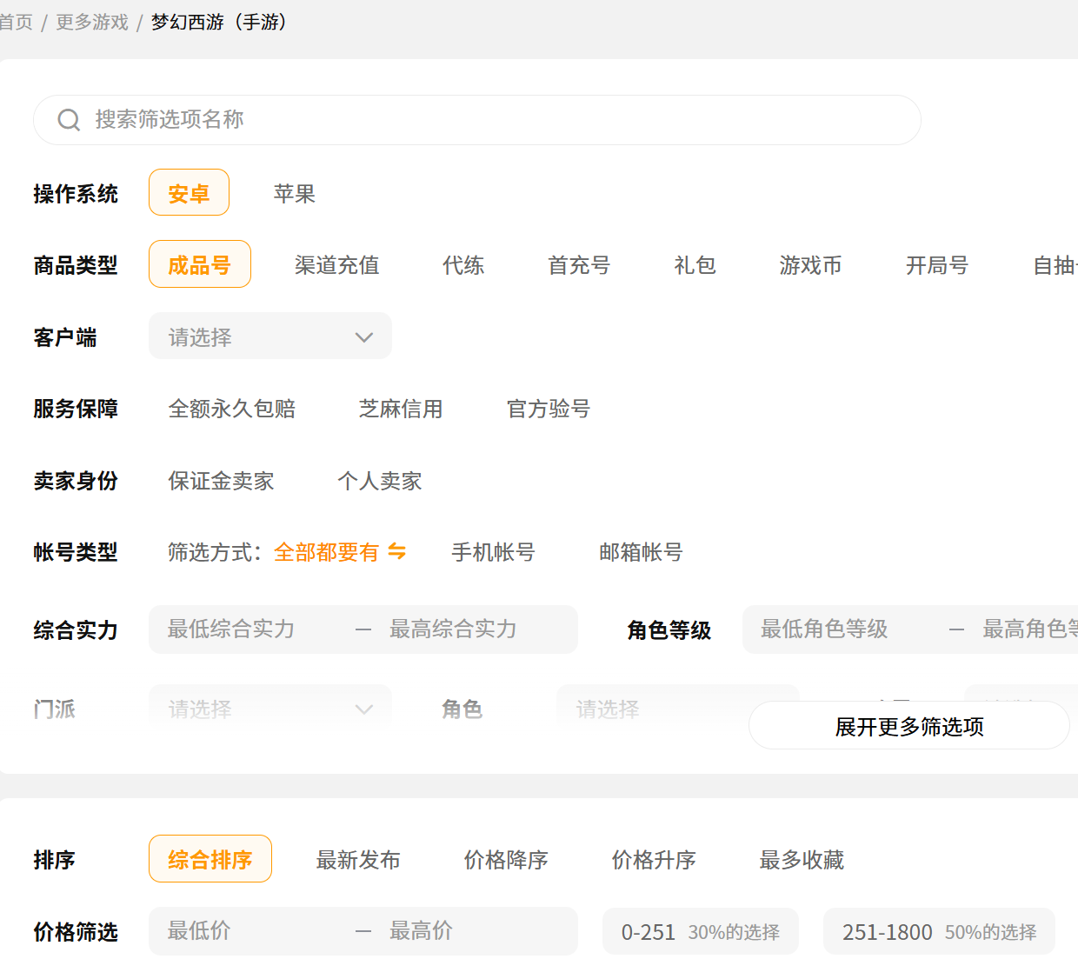Choose the 0-251 price range button
1078x959 pixels.
coord(700,932)
